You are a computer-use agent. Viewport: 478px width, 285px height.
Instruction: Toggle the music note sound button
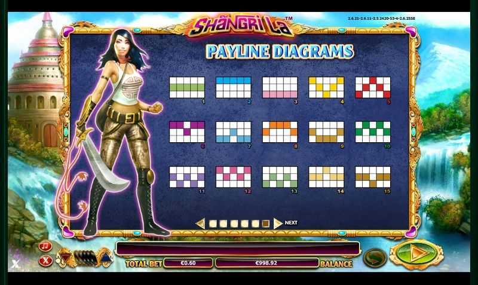click(45, 246)
